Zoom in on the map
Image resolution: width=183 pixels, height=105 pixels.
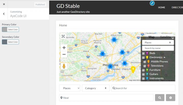pyautogui.click(x=64, y=48)
